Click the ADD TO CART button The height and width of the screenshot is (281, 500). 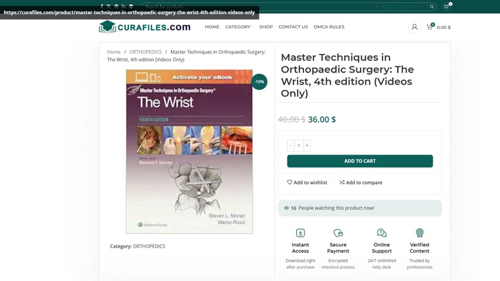[360, 161]
